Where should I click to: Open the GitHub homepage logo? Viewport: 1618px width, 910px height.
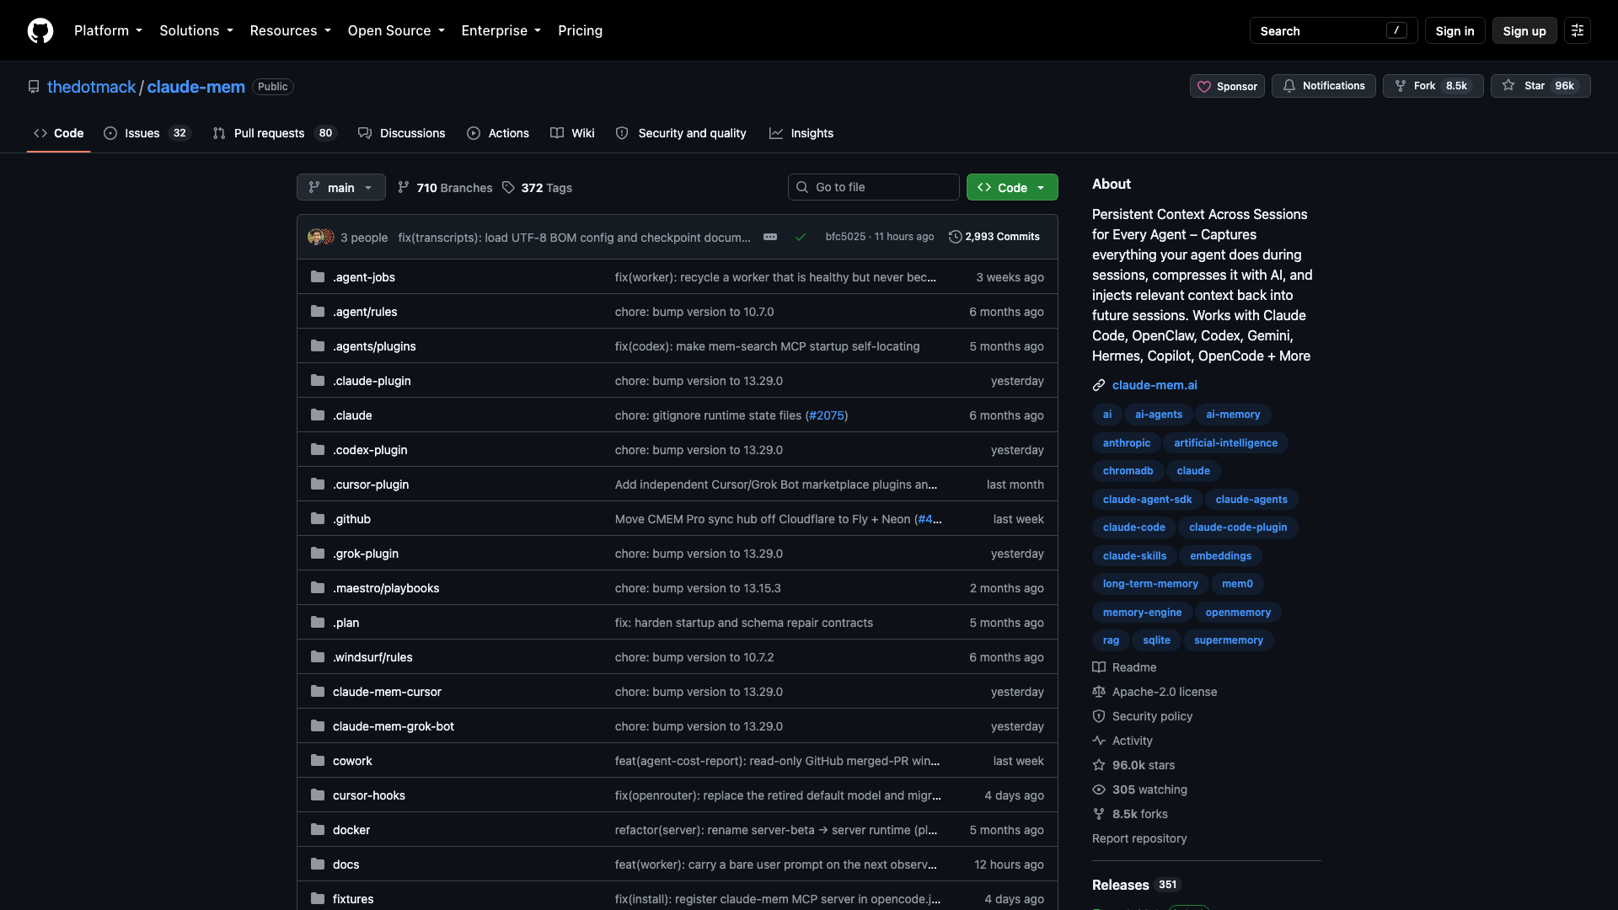pyautogui.click(x=40, y=30)
